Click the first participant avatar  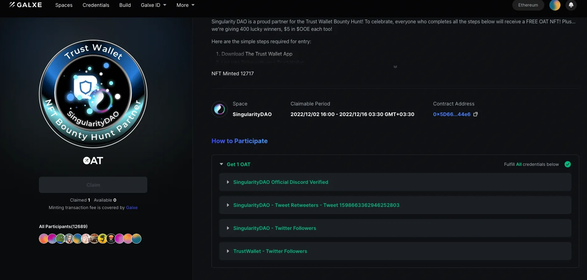44,239
